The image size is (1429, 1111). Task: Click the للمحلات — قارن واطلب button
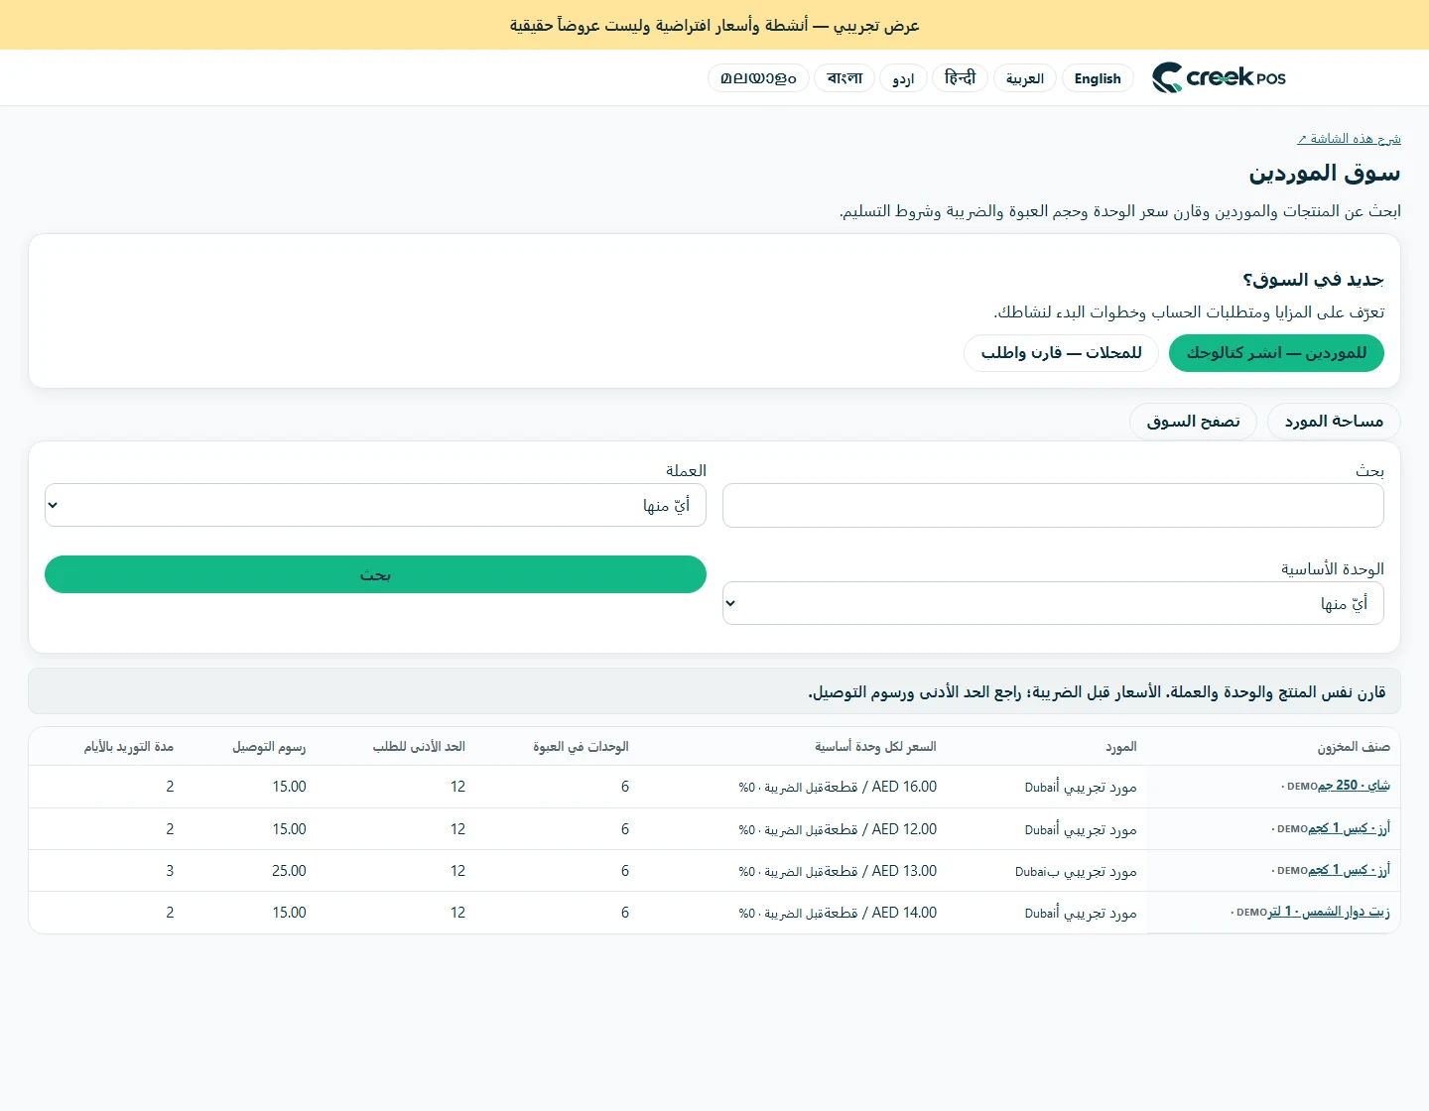coord(1061,353)
